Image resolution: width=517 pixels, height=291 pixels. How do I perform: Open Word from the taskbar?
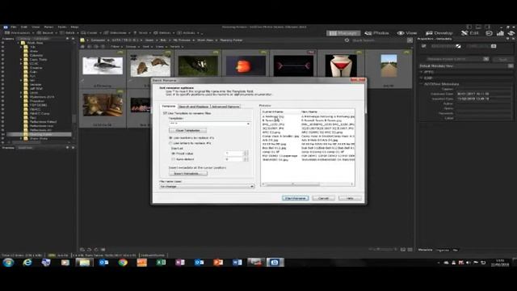237,263
